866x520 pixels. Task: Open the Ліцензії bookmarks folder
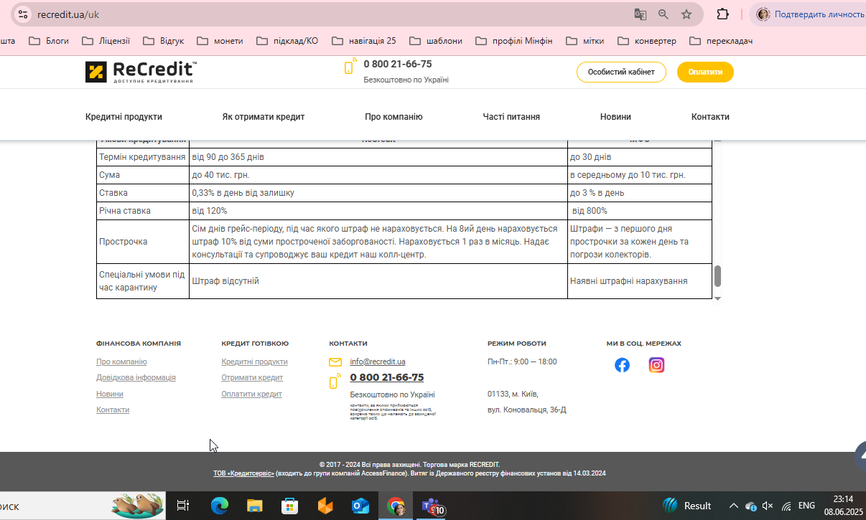pyautogui.click(x=106, y=41)
